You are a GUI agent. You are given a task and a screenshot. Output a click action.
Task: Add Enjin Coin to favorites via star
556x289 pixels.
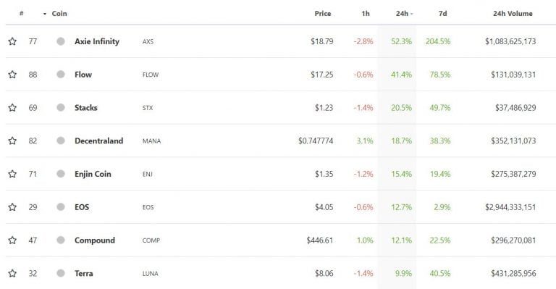[x=12, y=174]
